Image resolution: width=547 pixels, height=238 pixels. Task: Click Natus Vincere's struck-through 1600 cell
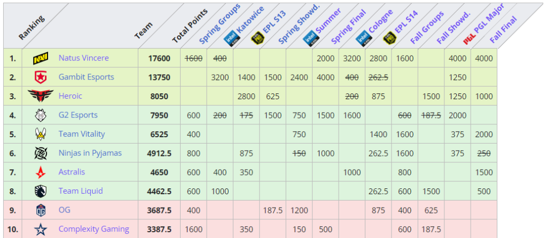click(193, 58)
